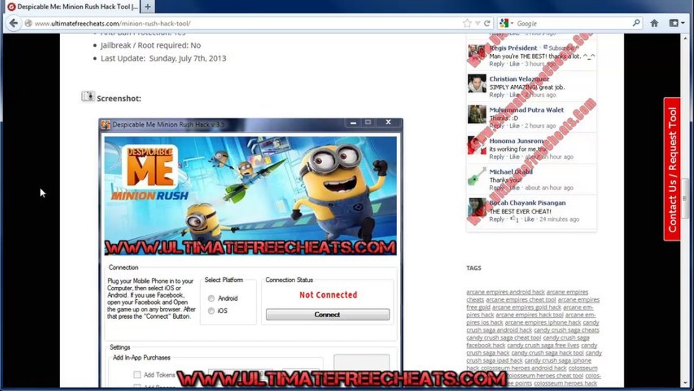Focus the address bar showing ultimatefreecheats.com

(244, 23)
